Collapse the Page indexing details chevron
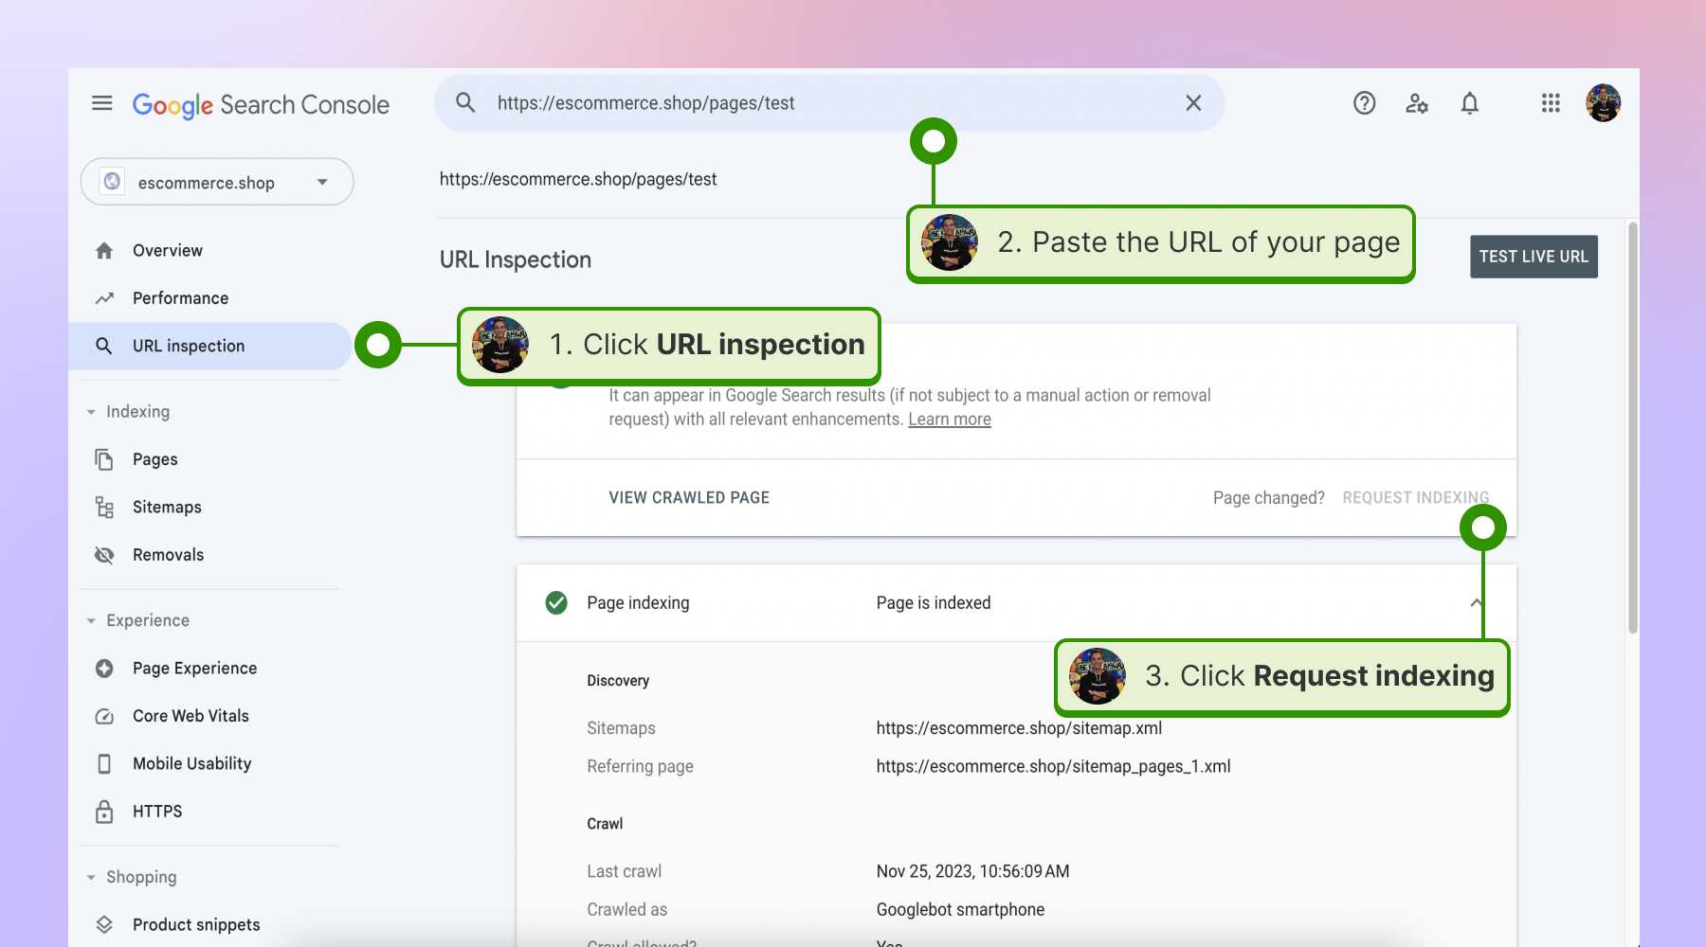This screenshot has height=947, width=1706. [1476, 603]
